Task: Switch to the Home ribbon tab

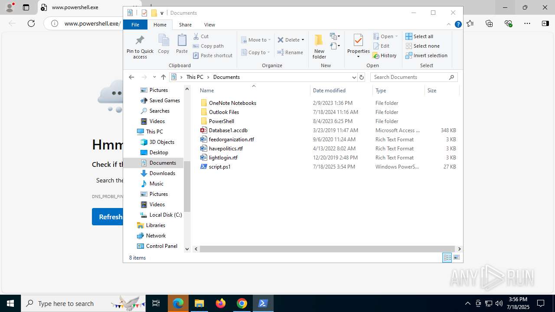Action: (x=160, y=25)
